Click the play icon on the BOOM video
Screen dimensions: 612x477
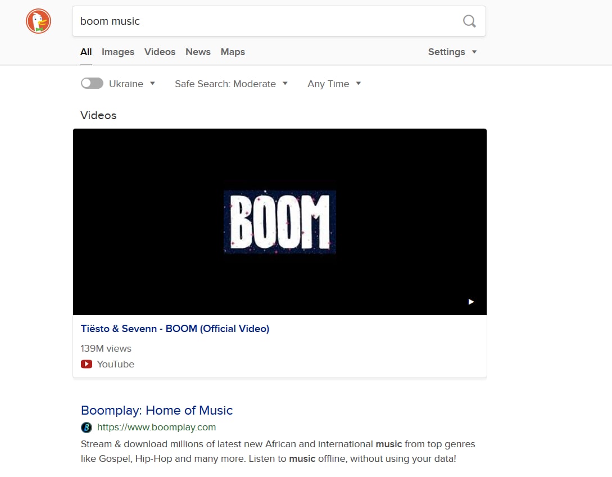point(471,302)
